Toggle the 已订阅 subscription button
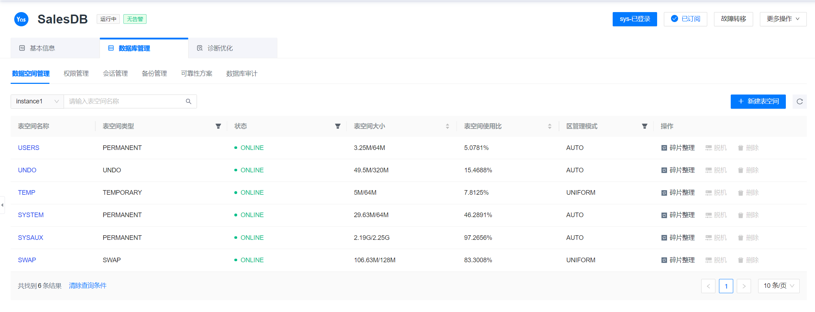 point(685,19)
